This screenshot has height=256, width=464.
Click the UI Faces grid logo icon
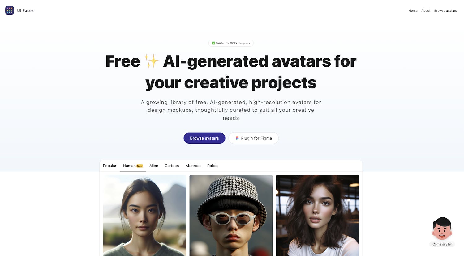click(x=10, y=10)
